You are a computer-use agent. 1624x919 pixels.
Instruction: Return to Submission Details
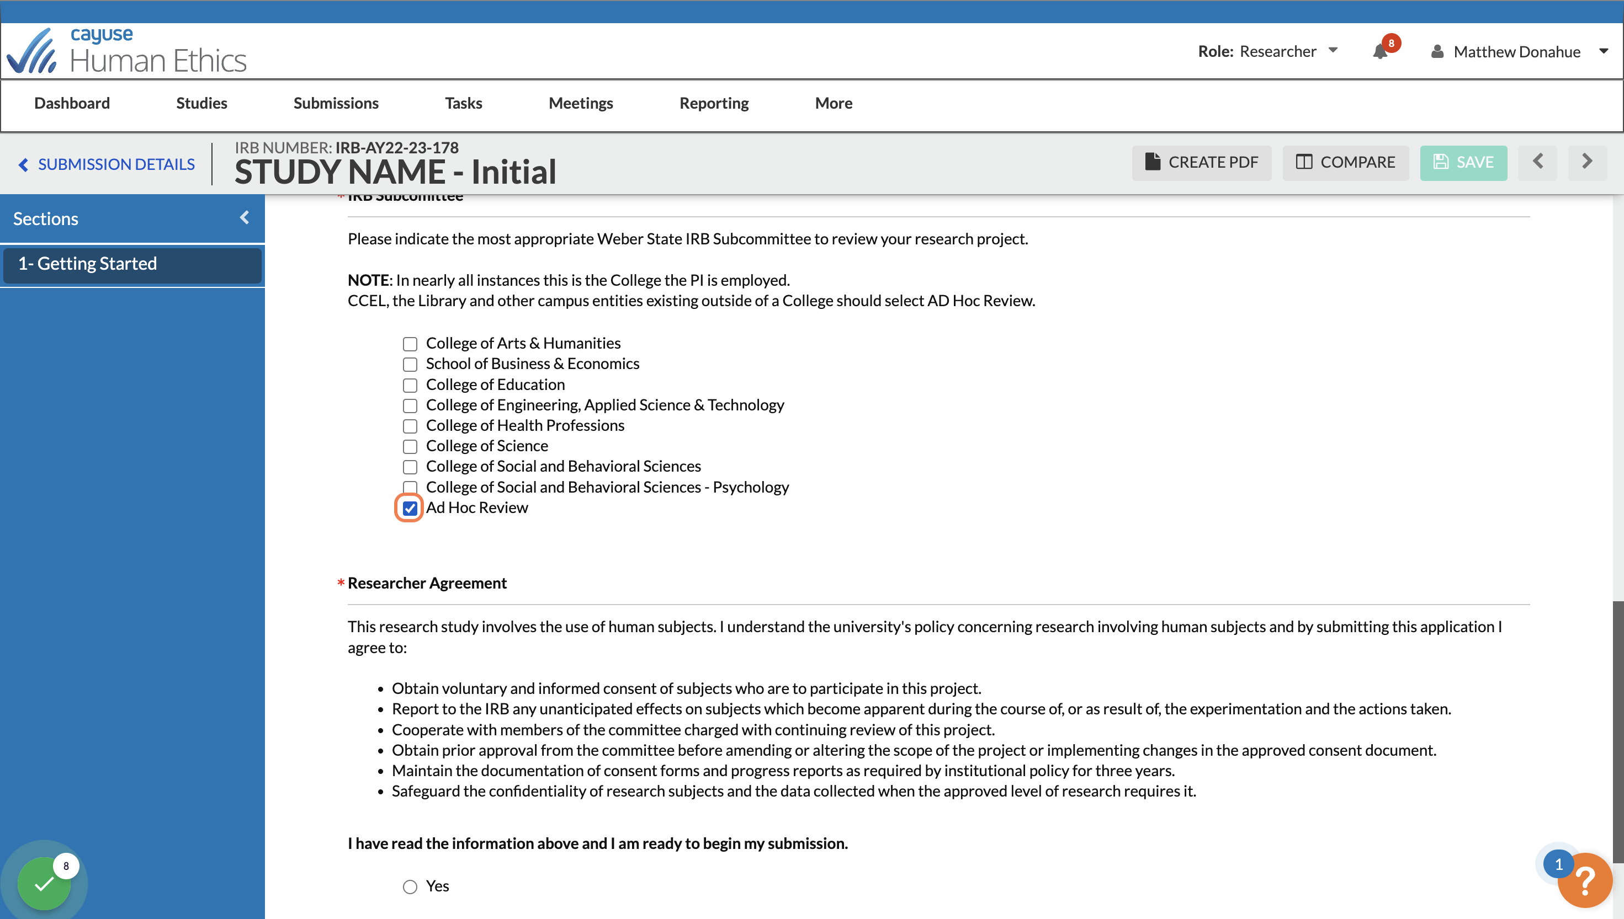pyautogui.click(x=116, y=165)
